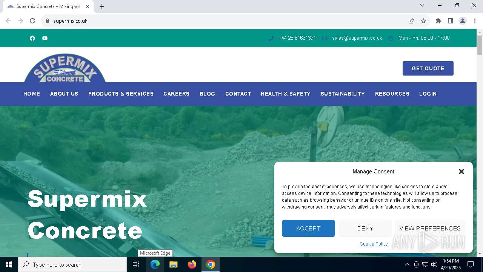Viewport: 483px width, 272px height.
Task: Deny cookies in the consent dialog
Action: [x=365, y=228]
